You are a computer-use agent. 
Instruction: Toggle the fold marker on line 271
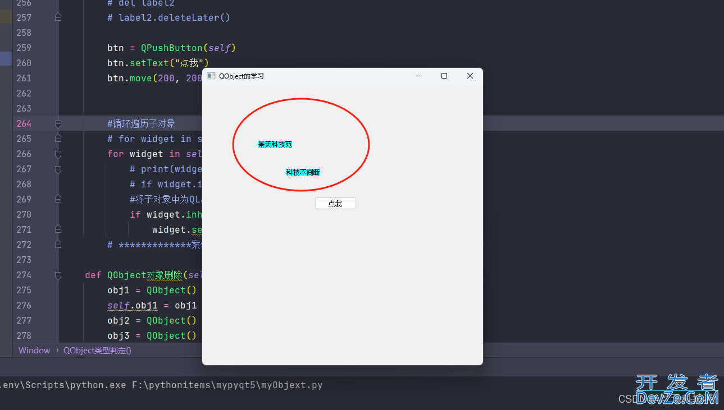(x=58, y=229)
